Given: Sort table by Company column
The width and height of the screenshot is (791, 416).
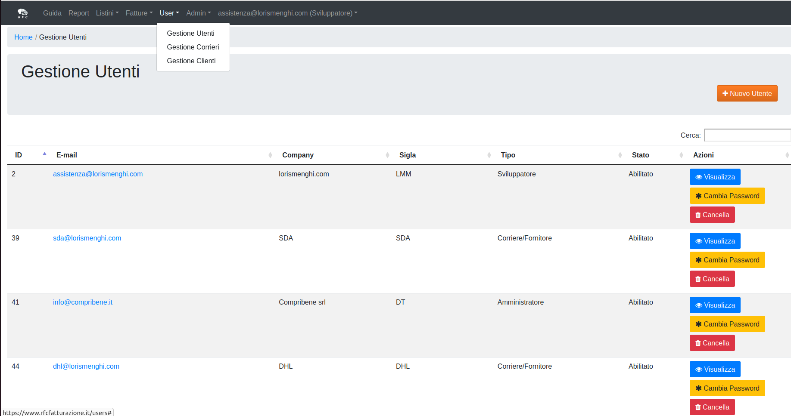Looking at the screenshot, I should point(298,155).
